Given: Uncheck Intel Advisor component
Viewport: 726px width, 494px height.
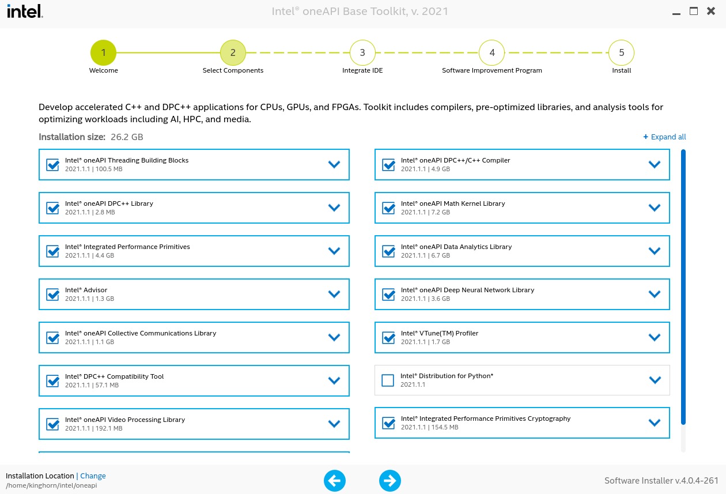Looking at the screenshot, I should coord(53,295).
